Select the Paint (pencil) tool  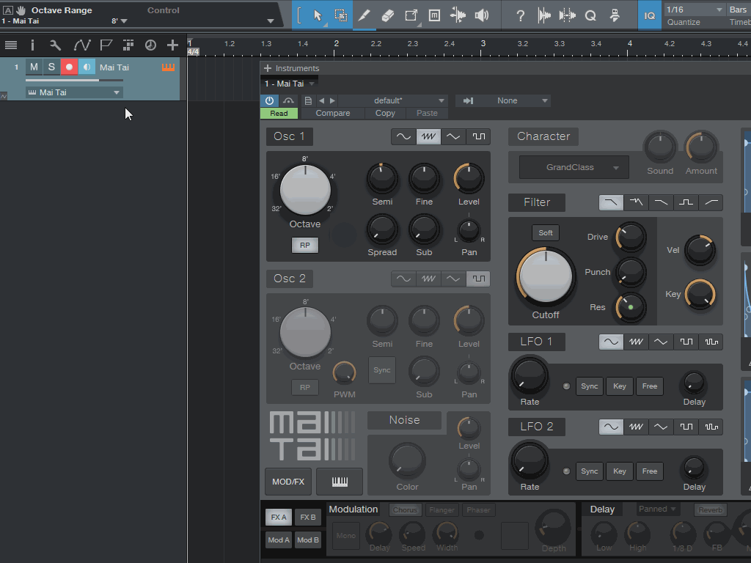[x=364, y=15]
